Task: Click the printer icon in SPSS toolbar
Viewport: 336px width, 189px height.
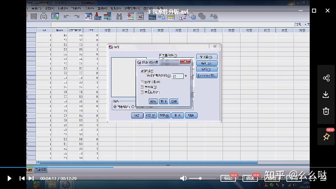Action: (44, 16)
